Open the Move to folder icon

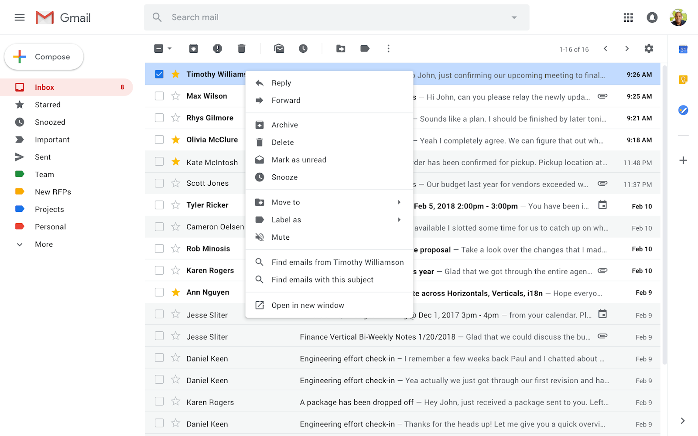[x=341, y=48]
